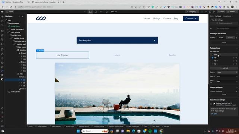239x134 pixels.
Task: Open the Add elements panel plus icon
Action: coord(2,16)
